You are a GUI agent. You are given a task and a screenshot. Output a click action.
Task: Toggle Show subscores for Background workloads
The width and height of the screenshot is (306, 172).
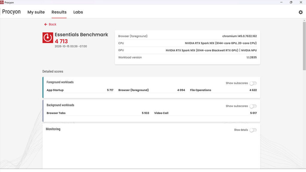(253, 106)
